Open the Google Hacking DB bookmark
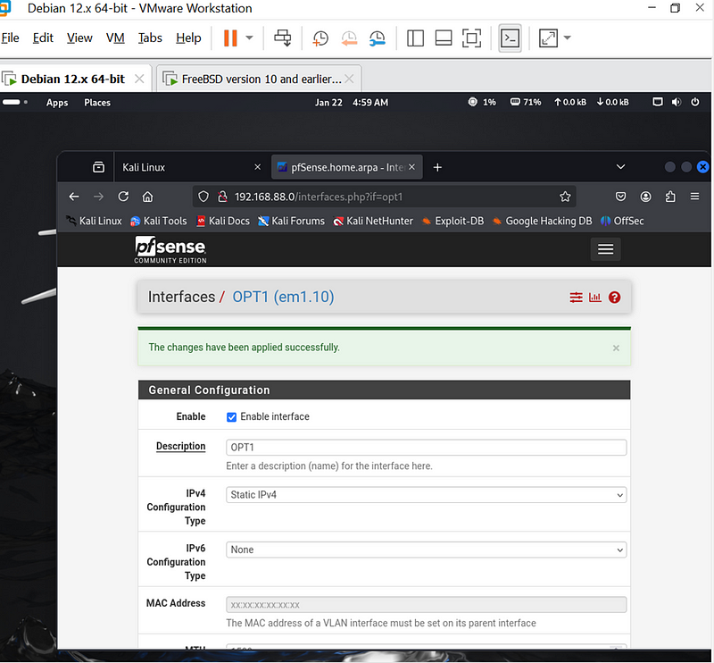Image resolution: width=714 pixels, height=663 pixels. coord(543,222)
